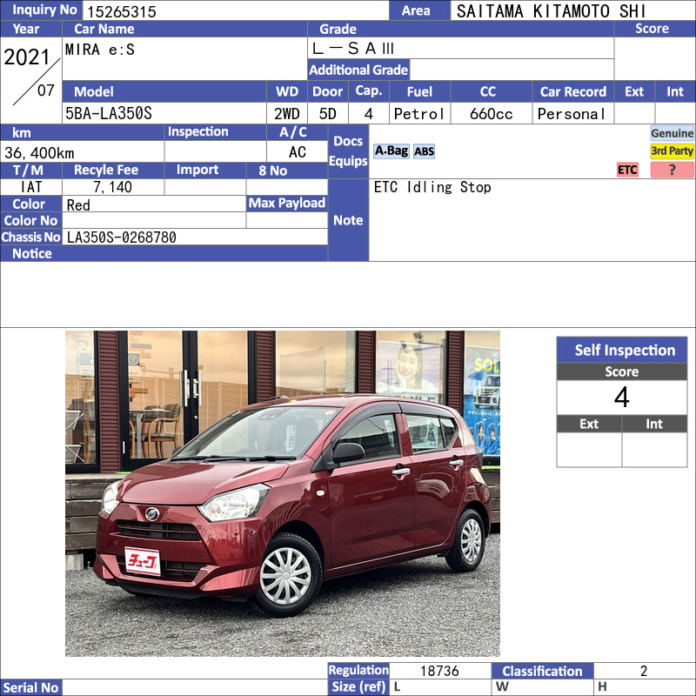
Task: Select the model code 5BA-LA350S
Action: coord(109,114)
